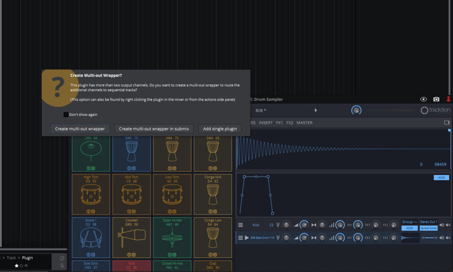The height and width of the screenshot is (272, 453).
Task: Mute the Kick row output
Action: 448,225
